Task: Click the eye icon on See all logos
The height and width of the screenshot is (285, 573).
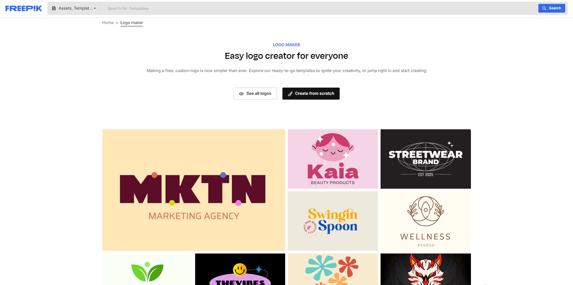Action: click(242, 93)
